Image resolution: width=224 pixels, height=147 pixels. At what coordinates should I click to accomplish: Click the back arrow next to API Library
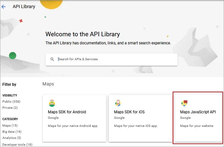4,6
